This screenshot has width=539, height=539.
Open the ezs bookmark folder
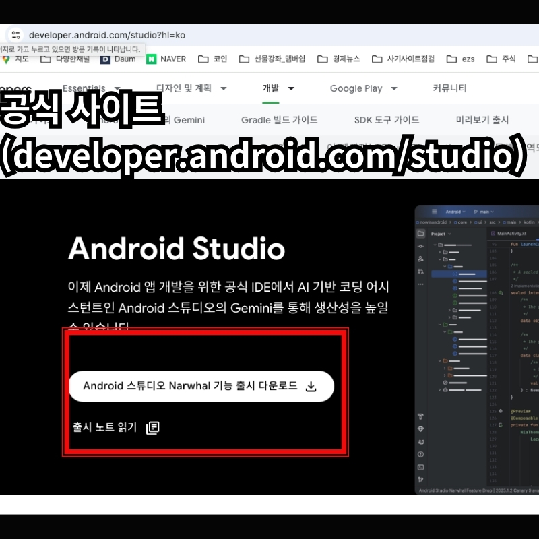click(x=460, y=59)
